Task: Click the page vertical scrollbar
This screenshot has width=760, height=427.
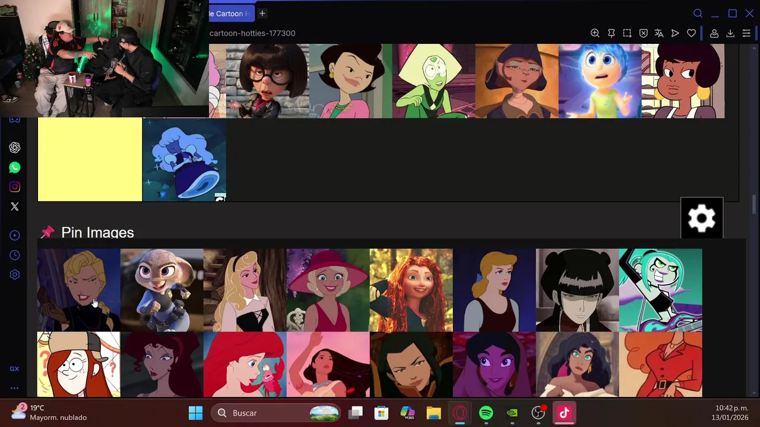Action: [x=755, y=205]
